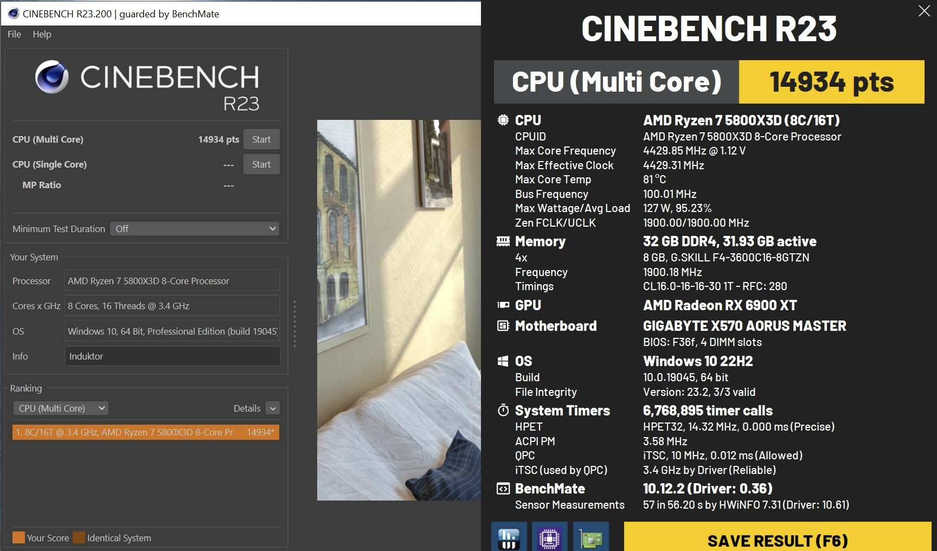Click the memory text 32 GB DDR4, 31.93 GB active
937x551 pixels.
(x=729, y=241)
